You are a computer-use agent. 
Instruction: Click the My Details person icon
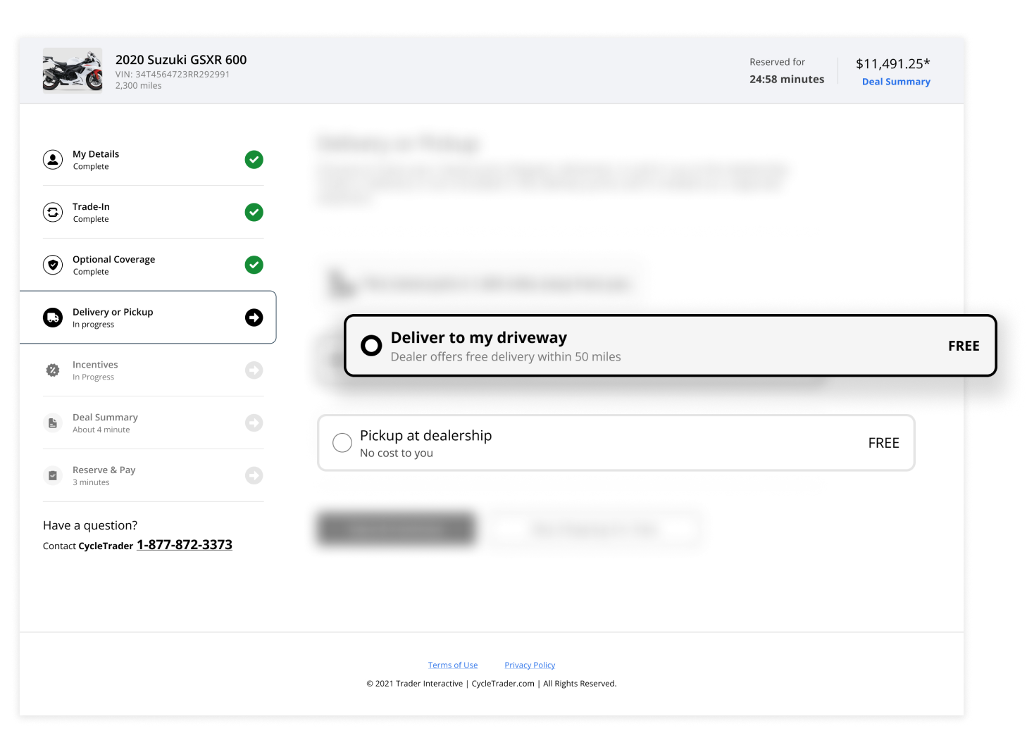pos(53,160)
